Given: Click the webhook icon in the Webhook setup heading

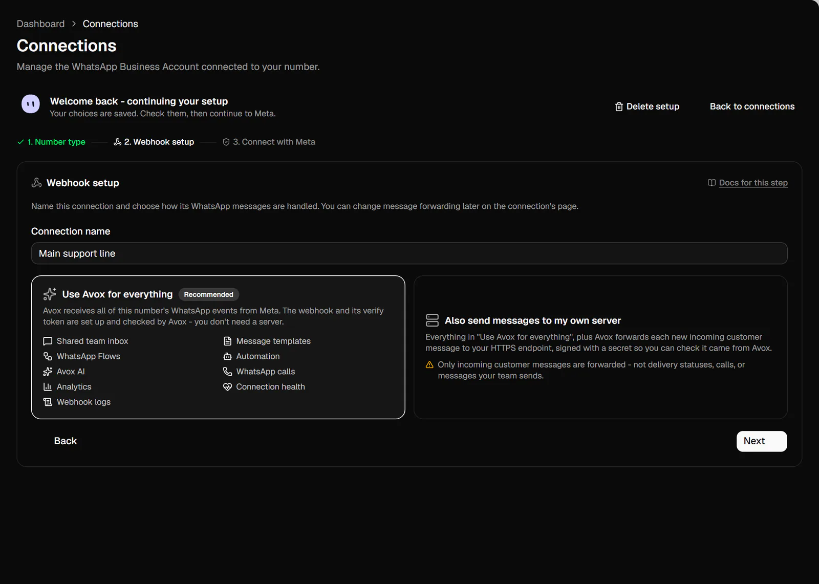Looking at the screenshot, I should tap(37, 183).
